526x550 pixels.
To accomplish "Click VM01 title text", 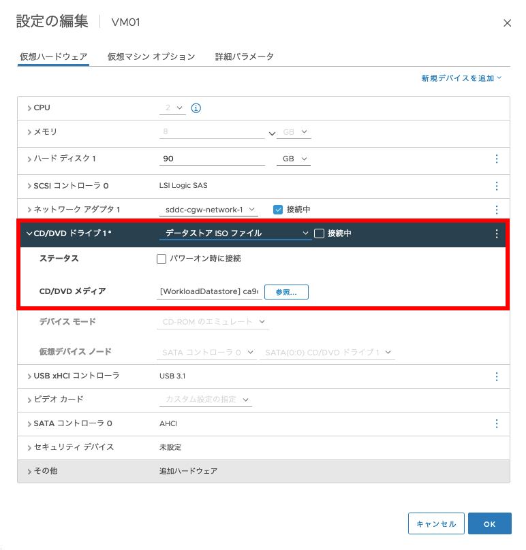I will click(125, 22).
